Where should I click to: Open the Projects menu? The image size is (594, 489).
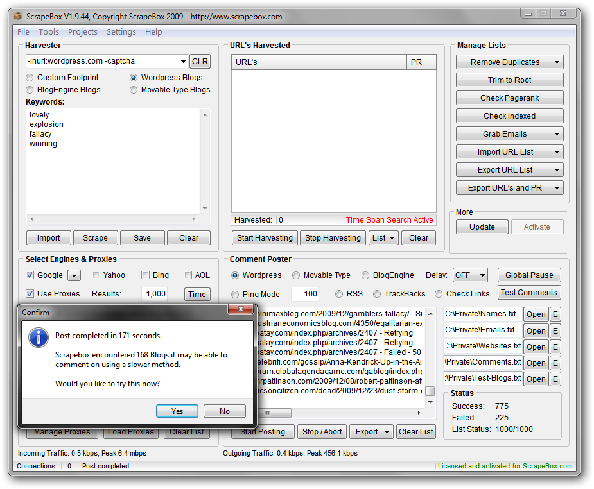click(83, 32)
